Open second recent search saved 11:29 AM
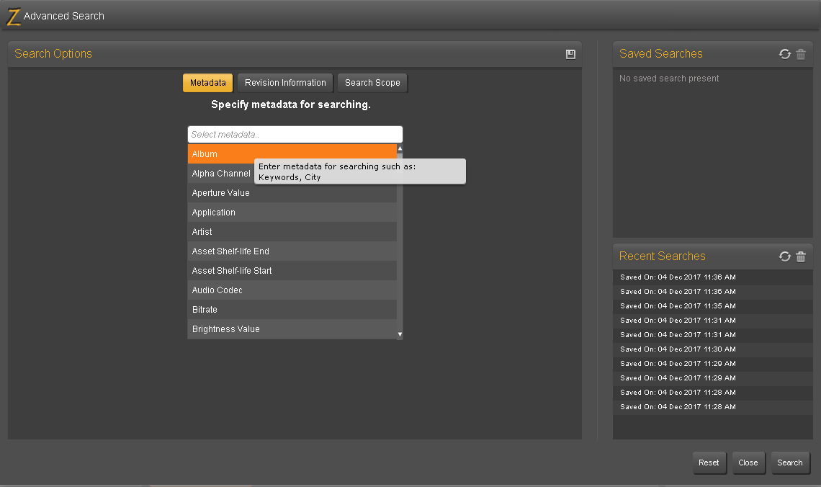 (713, 378)
